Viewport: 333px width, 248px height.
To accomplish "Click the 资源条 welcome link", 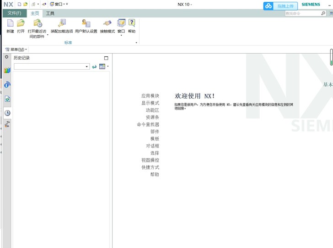I will [x=152, y=117].
